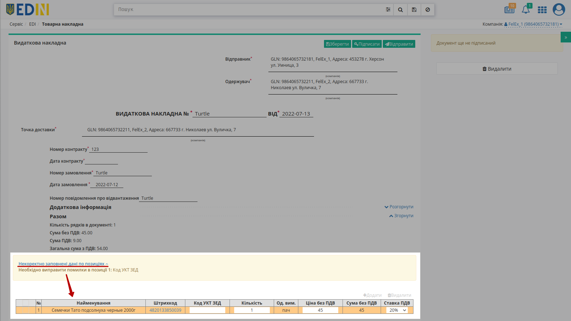
Task: Collapse right sidebar with double-arrow icon
Action: (x=566, y=37)
